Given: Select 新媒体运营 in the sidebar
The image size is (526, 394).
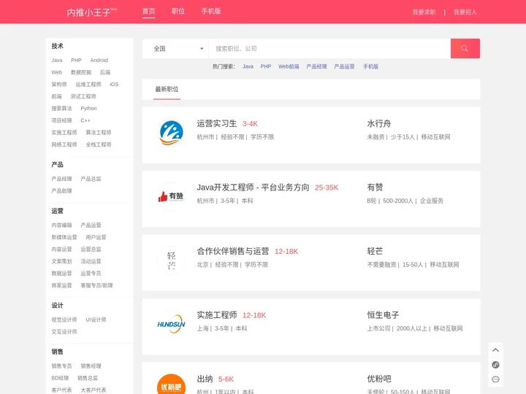Looking at the screenshot, I should tap(64, 237).
